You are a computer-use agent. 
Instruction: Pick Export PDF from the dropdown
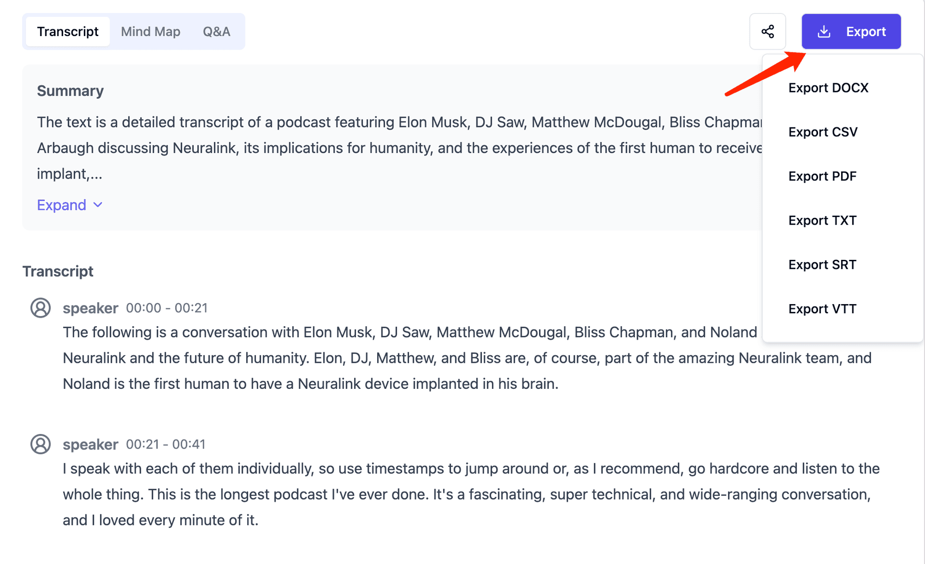click(822, 177)
